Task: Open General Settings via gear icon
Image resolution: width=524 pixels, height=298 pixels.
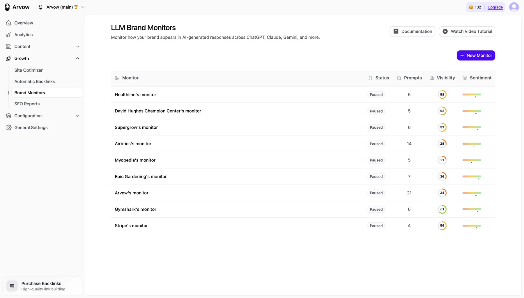Action: tap(9, 127)
